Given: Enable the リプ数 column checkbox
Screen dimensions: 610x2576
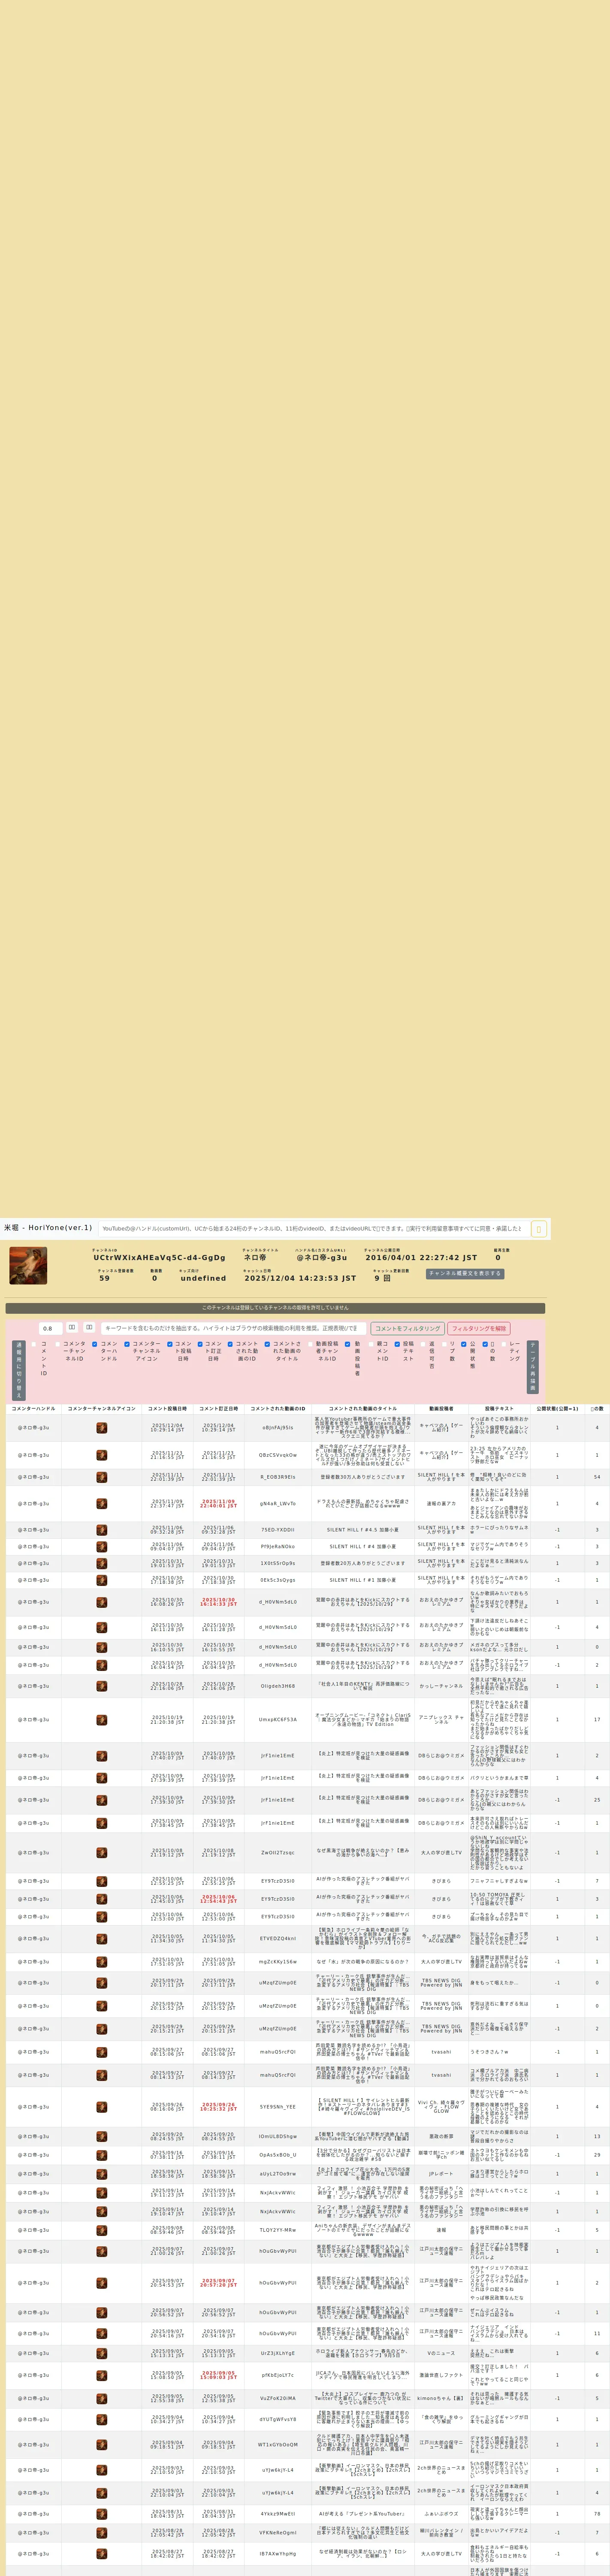Looking at the screenshot, I should (x=444, y=1344).
